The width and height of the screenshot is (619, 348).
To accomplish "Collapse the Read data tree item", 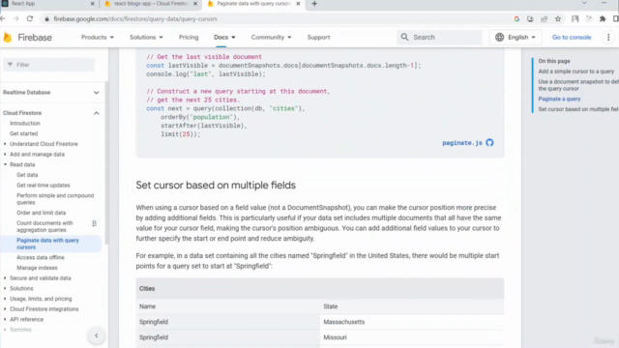I will tap(5, 164).
